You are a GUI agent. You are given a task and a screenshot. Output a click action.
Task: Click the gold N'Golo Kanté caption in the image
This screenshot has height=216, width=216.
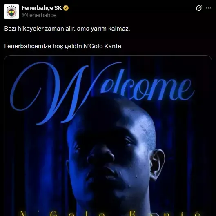(109, 213)
